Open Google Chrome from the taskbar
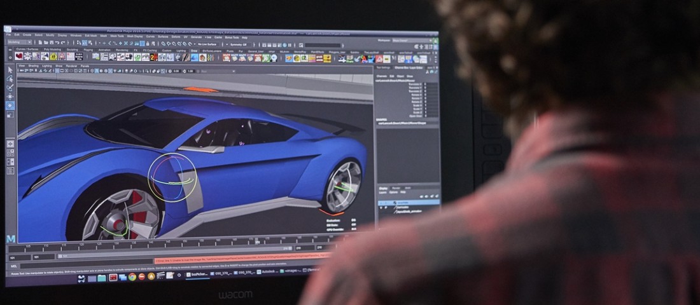The height and width of the screenshot is (305, 700). 132,277
